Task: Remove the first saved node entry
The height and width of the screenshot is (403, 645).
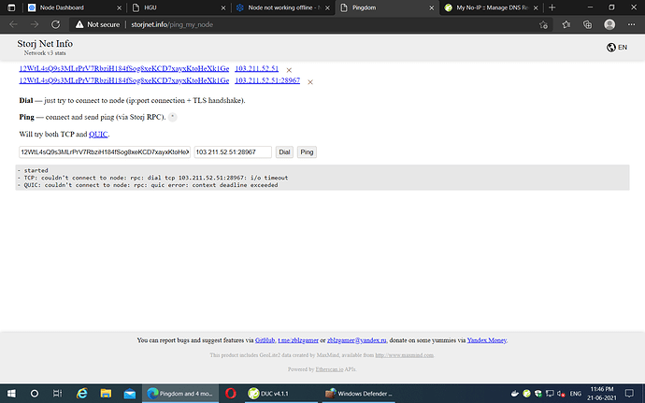Action: click(289, 70)
